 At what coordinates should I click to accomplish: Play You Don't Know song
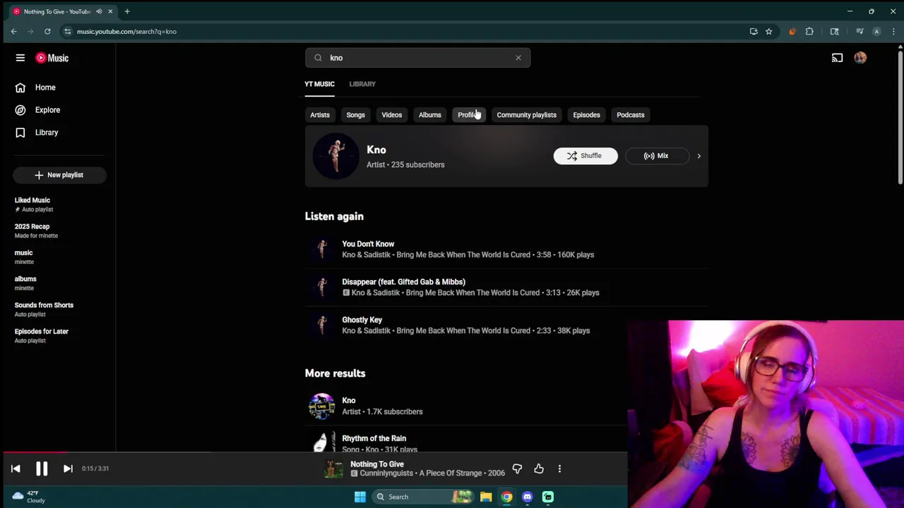[368, 244]
